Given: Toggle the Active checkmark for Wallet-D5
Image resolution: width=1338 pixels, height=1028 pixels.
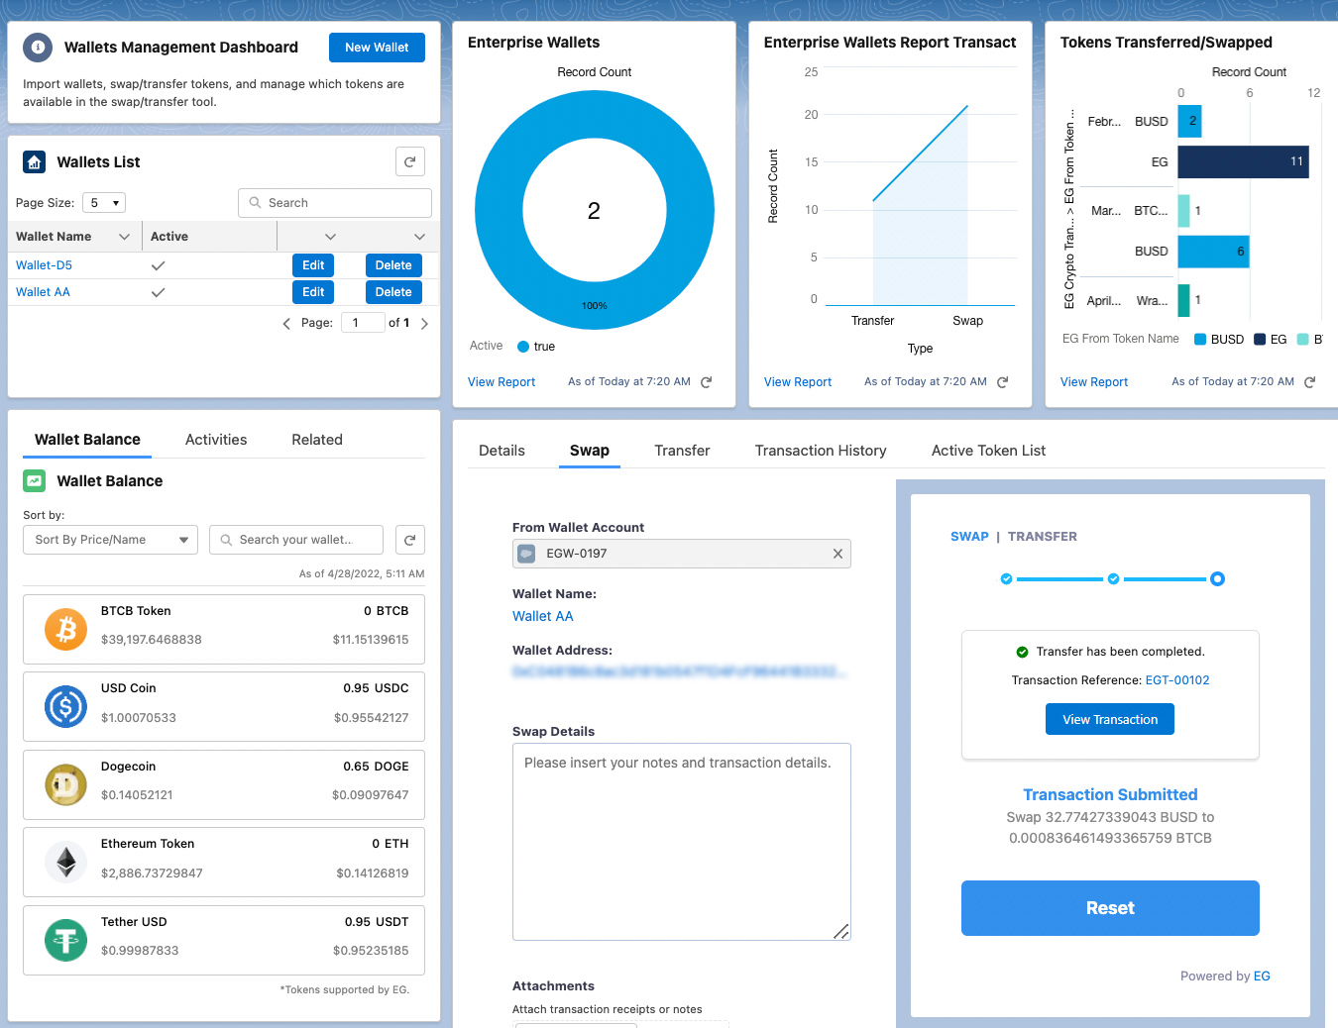Looking at the screenshot, I should click(x=159, y=265).
